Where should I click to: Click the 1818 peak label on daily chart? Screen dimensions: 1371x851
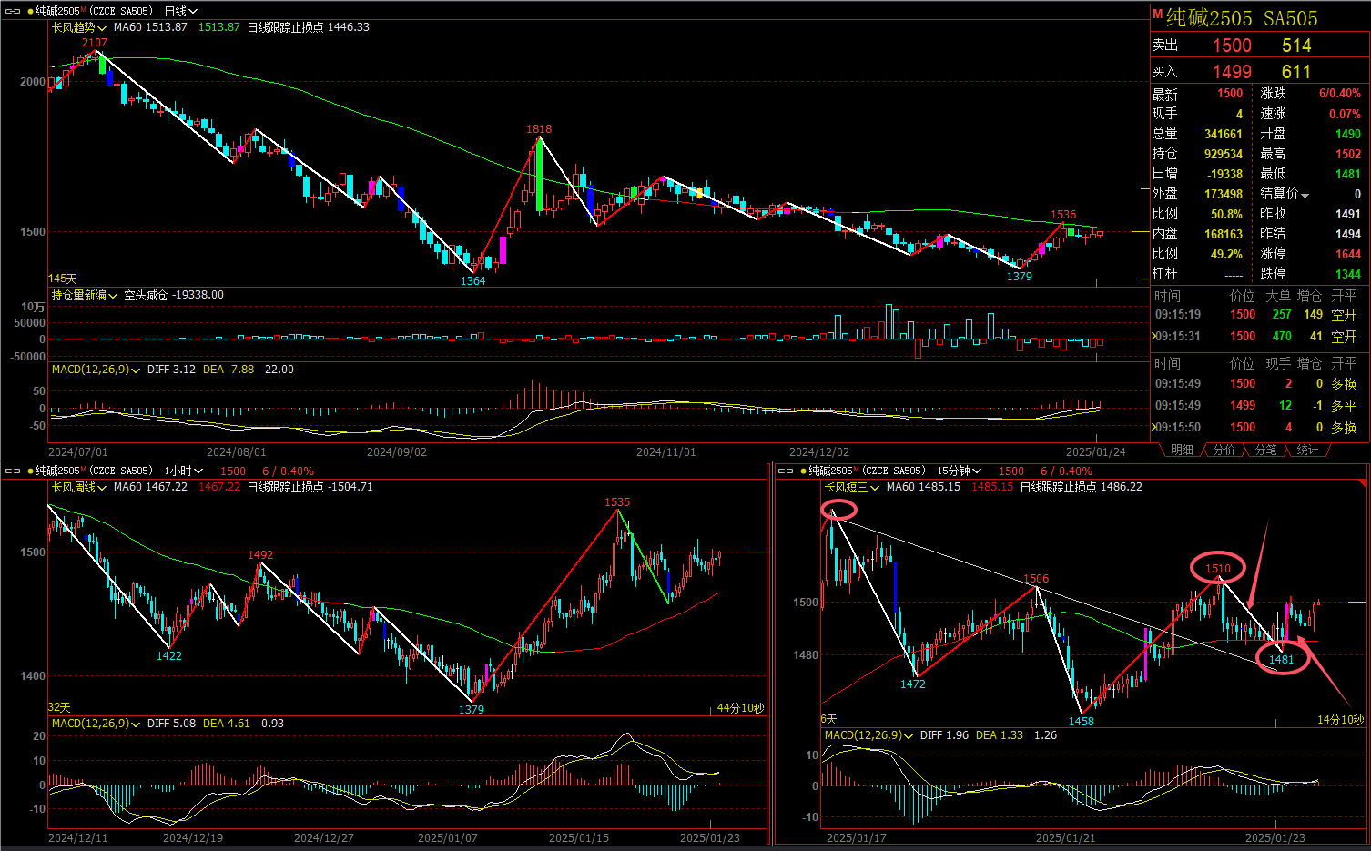539,129
